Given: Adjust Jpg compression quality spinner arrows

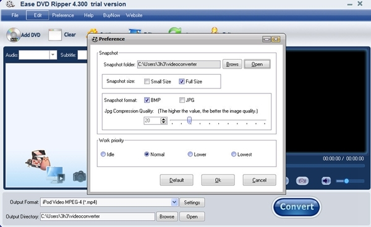Looking at the screenshot, I should point(163,121).
